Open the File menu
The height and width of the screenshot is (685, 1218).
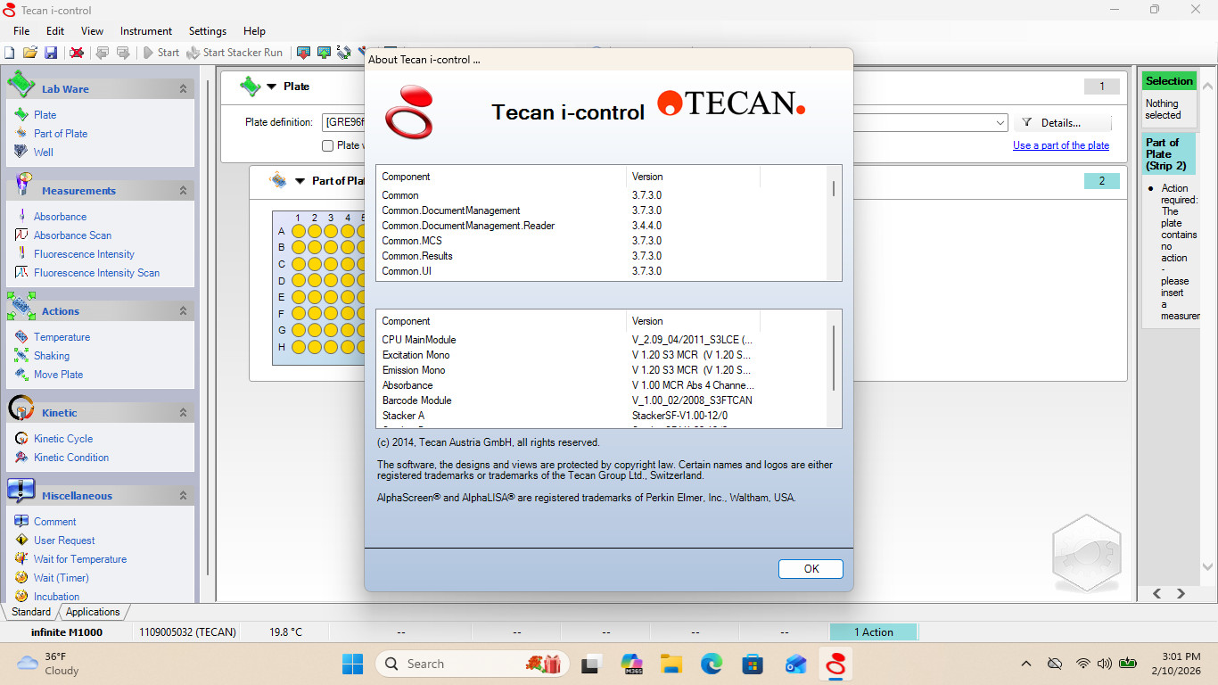pos(21,31)
